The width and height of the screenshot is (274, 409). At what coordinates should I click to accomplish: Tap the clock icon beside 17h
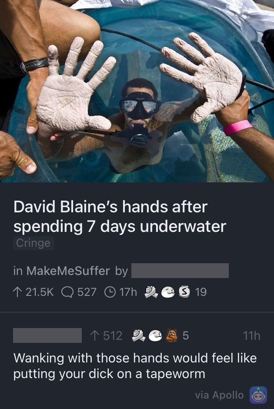(110, 292)
